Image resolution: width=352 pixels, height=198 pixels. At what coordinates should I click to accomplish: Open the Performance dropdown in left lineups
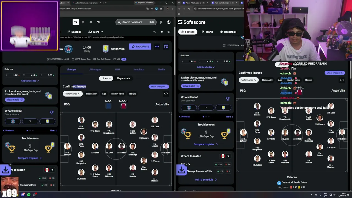(73, 94)
